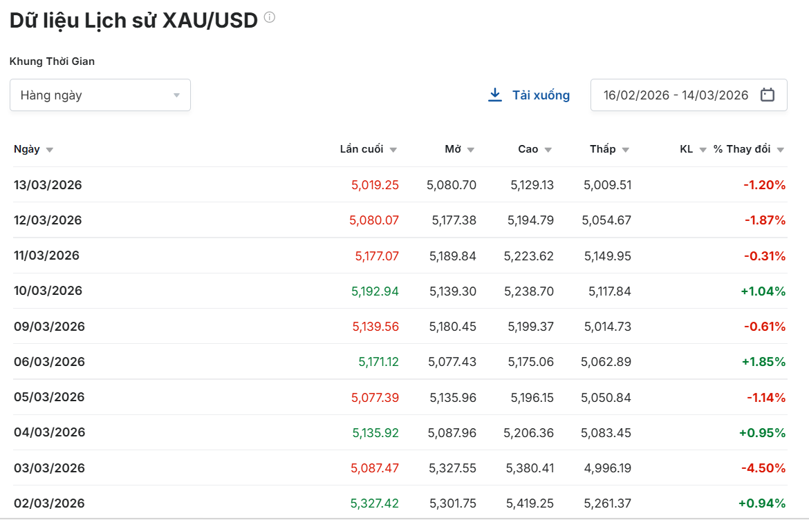Sort by Cao column arrow
809x520 pixels.
(548, 150)
